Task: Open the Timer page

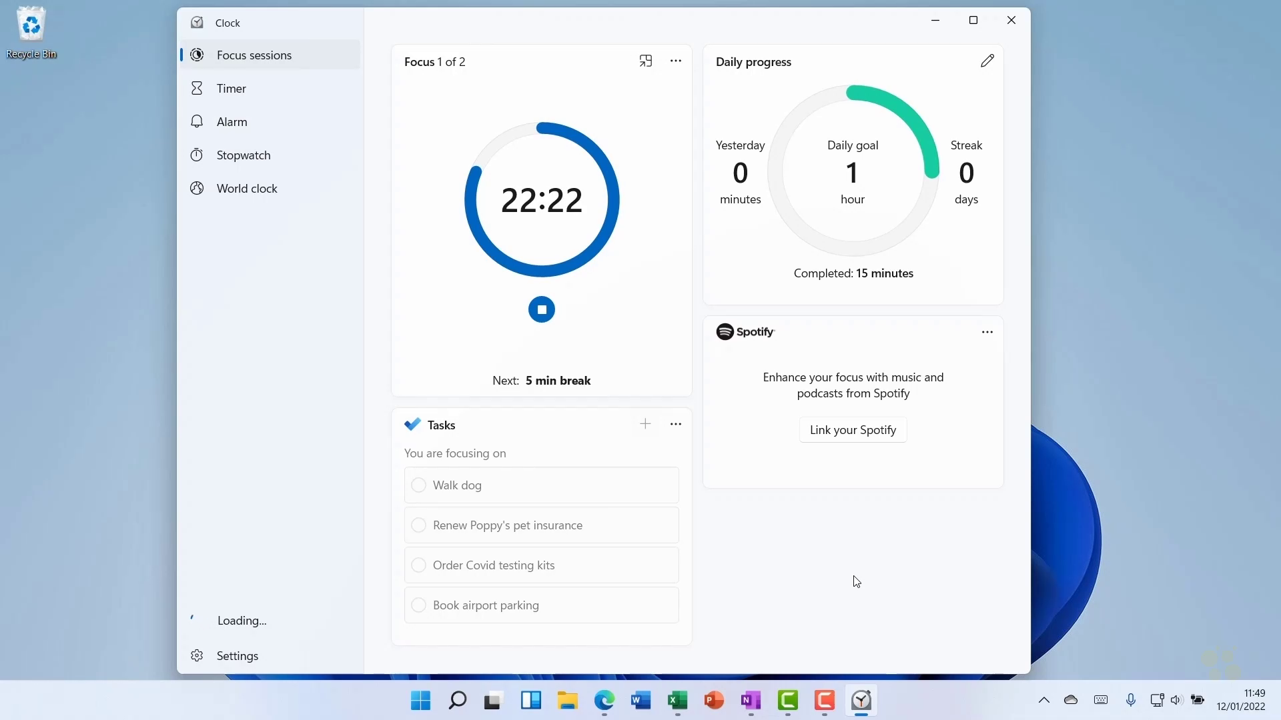Action: pyautogui.click(x=270, y=89)
